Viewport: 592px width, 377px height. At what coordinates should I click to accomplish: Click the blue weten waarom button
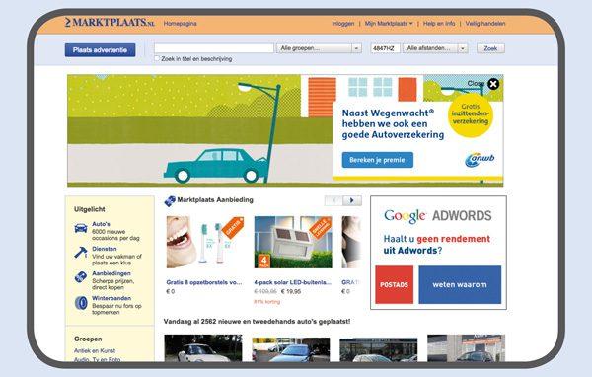(460, 284)
